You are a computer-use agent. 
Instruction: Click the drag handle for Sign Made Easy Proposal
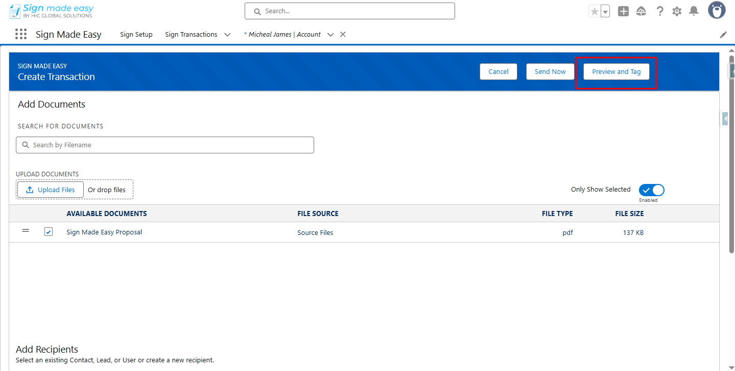click(x=26, y=231)
